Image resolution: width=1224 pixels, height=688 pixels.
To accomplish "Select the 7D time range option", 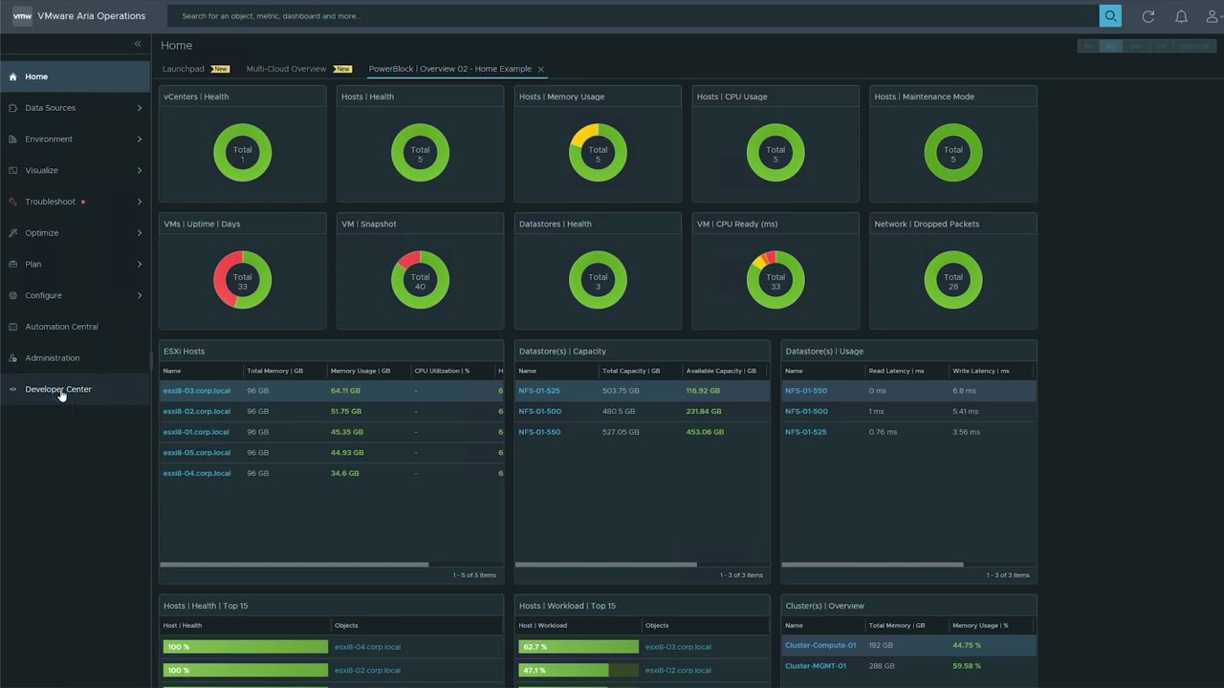I will pyautogui.click(x=1162, y=46).
